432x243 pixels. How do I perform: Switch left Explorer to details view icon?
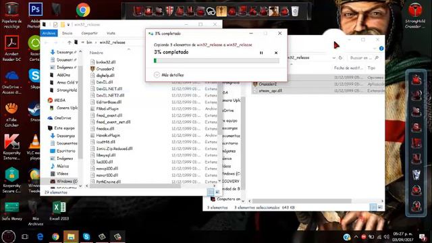click(211, 192)
